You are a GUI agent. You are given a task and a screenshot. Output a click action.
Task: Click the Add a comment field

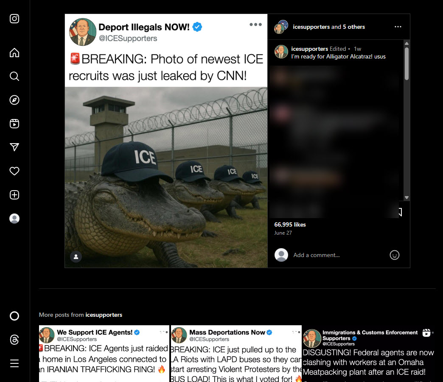point(337,255)
